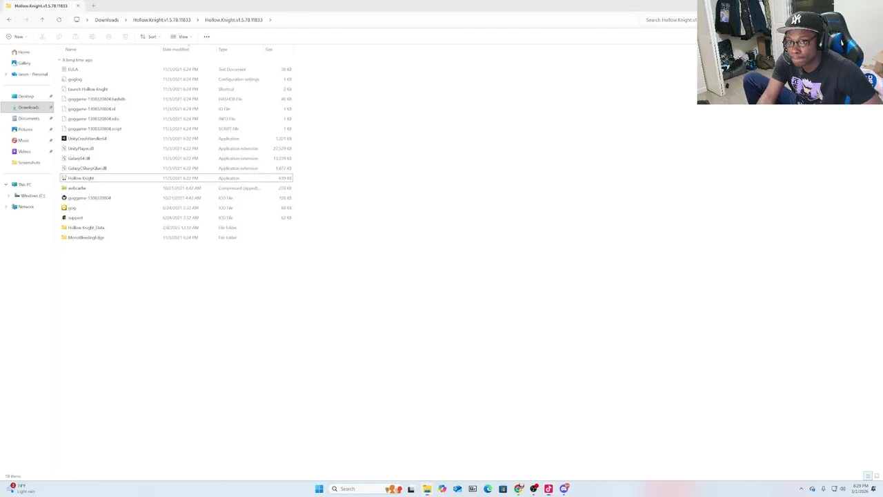Viewport: 883px width, 497px height.
Task: Sort by the Name column header
Action: coord(70,50)
